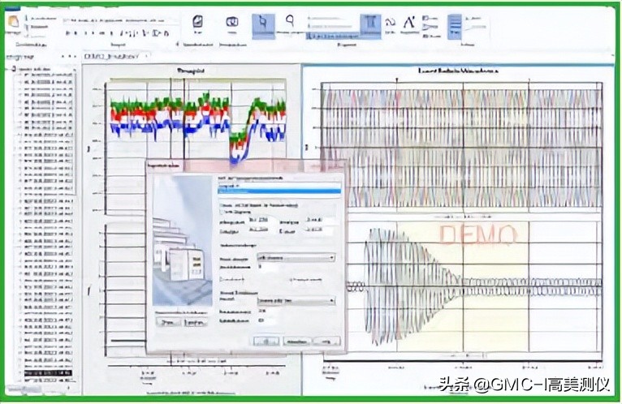This screenshot has height=404, width=622.
Task: Click the second timeline marker atop the right chart
Action: 529,80
